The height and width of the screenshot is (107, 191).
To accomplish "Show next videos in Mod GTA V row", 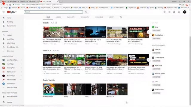I will pyautogui.click(x=149, y=60).
